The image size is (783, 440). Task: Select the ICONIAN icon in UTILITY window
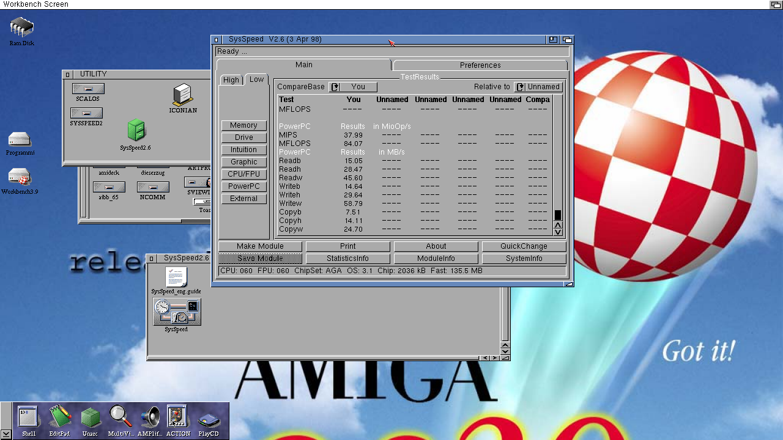[x=183, y=99]
